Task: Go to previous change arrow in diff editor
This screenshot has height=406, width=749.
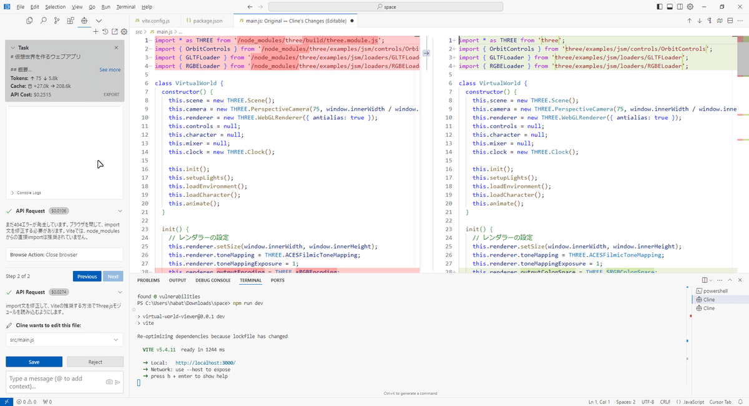Action: pyautogui.click(x=690, y=21)
